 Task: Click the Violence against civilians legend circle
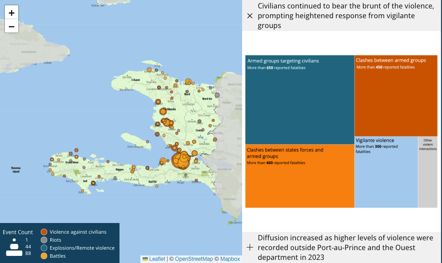coord(44,232)
